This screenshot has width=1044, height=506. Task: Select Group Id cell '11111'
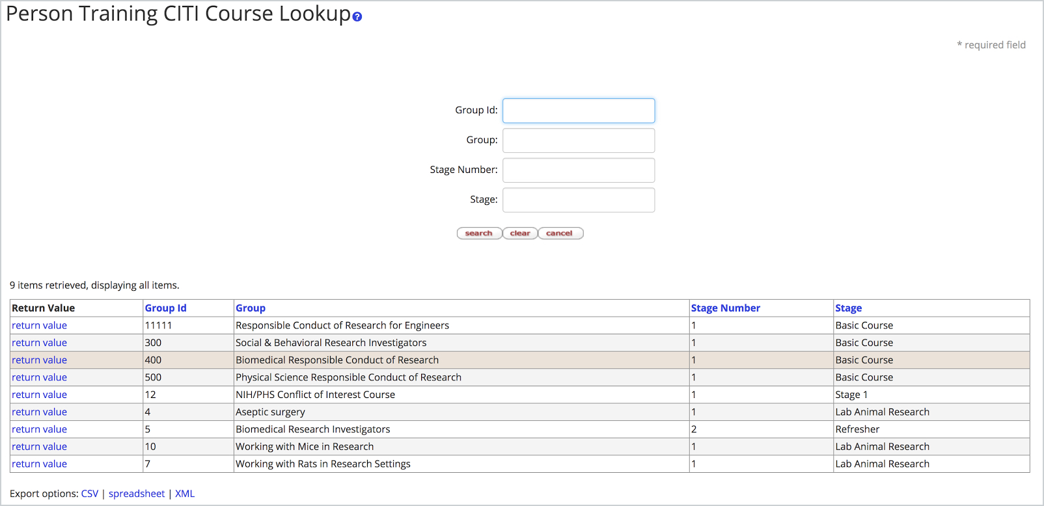coord(188,325)
